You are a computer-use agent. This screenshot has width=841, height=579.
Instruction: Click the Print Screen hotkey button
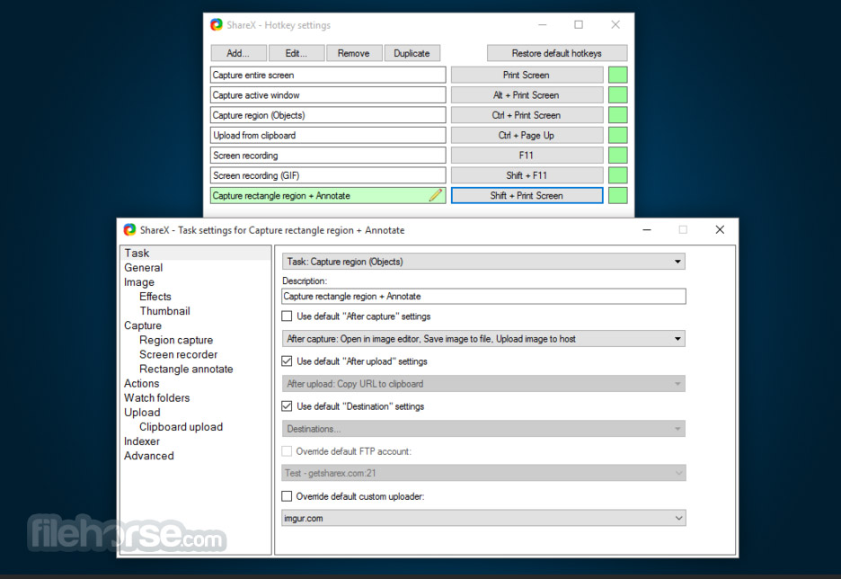point(527,76)
